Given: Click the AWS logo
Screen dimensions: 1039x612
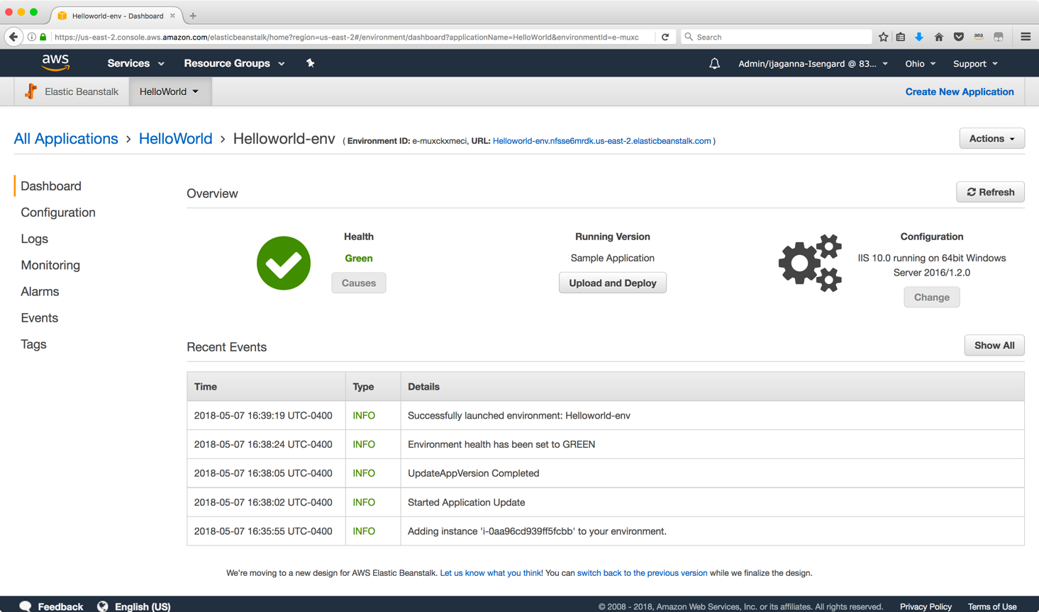Looking at the screenshot, I should [55, 63].
